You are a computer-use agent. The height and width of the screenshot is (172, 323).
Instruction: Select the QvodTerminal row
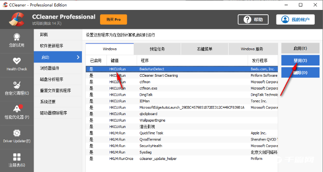coord(182,139)
